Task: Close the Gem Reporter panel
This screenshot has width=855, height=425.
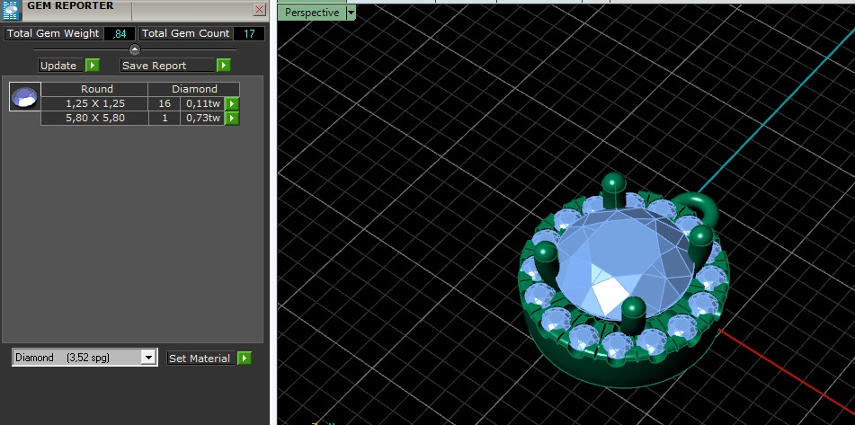Action: [x=260, y=10]
